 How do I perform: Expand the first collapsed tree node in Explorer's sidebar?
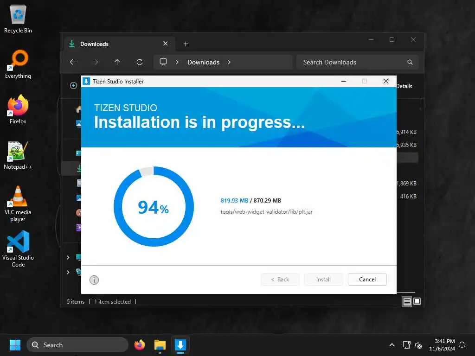pyautogui.click(x=68, y=257)
